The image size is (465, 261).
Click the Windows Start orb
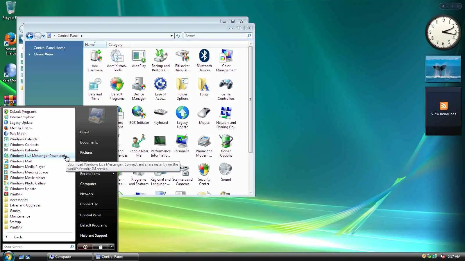tap(8, 256)
